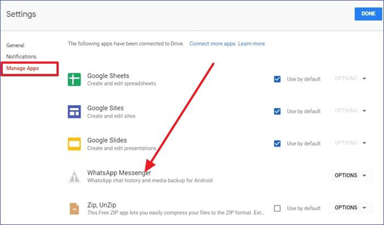Uncheck Use by default for Google Slides
This screenshot has width=384, height=225.
(x=277, y=144)
